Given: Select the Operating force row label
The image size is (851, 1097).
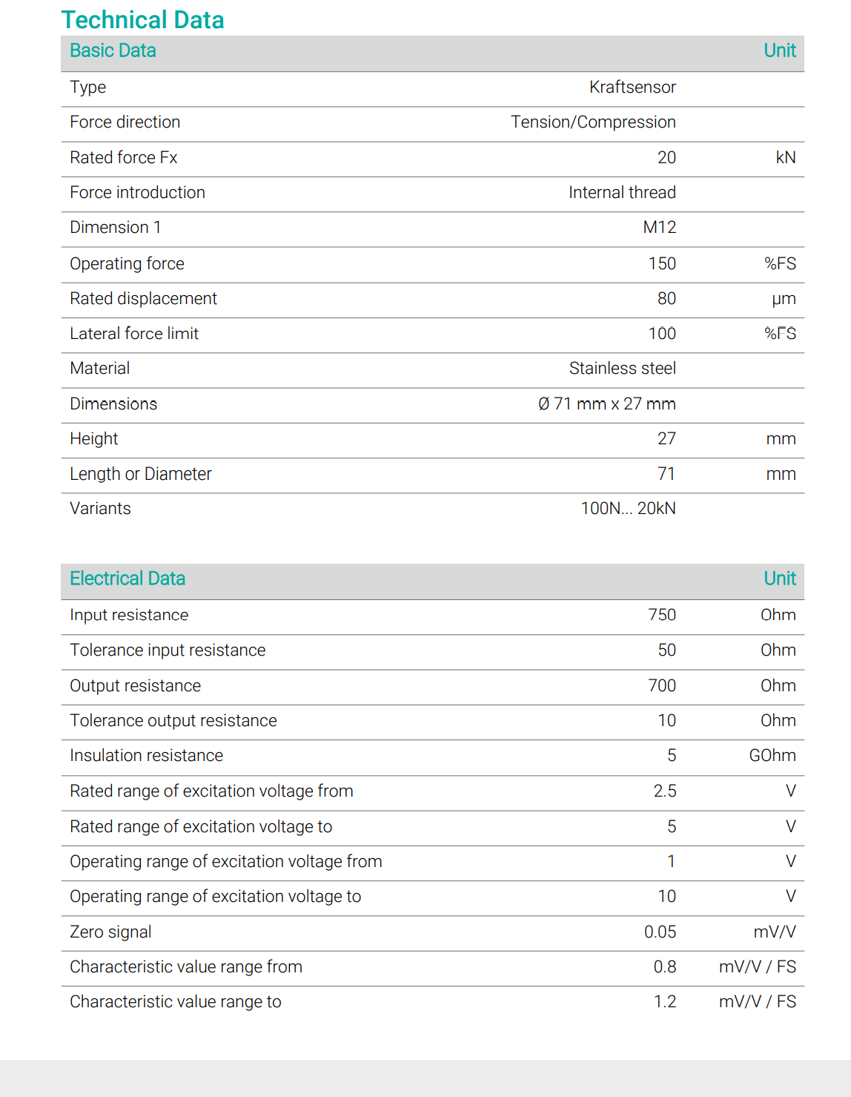Looking at the screenshot, I should point(127,264).
